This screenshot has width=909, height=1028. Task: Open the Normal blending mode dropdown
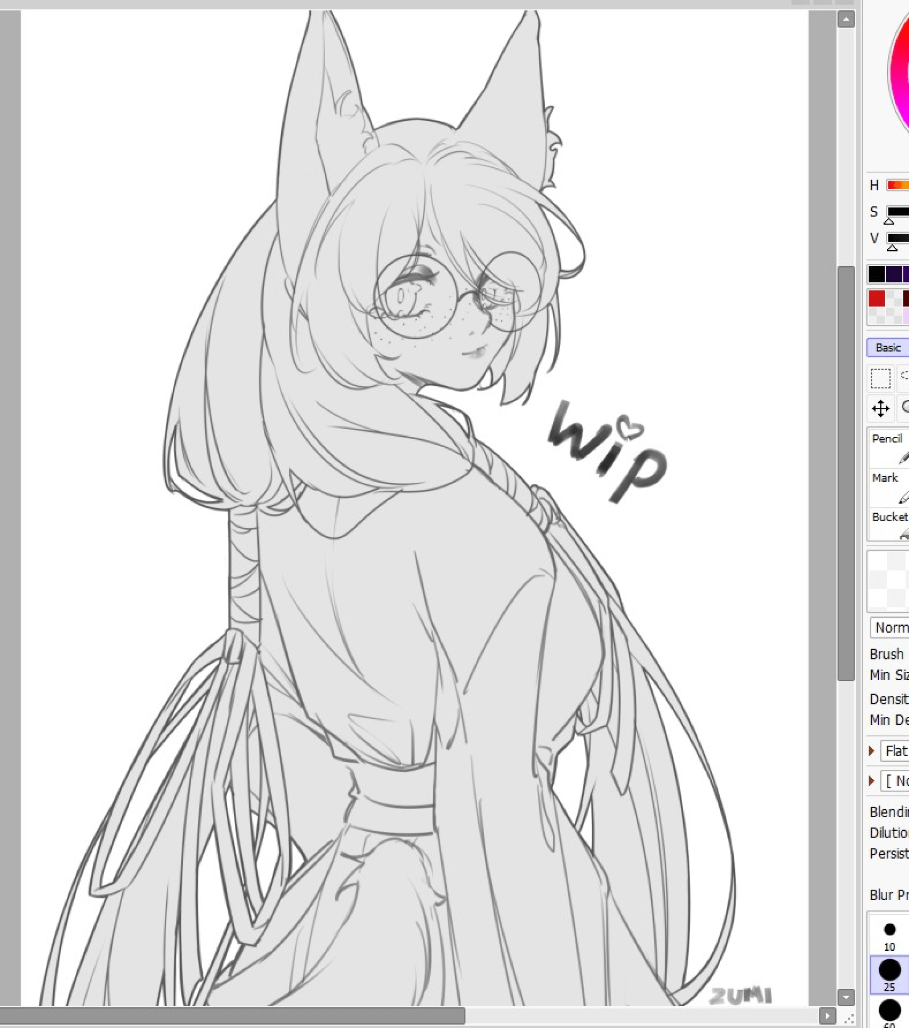[x=892, y=628]
